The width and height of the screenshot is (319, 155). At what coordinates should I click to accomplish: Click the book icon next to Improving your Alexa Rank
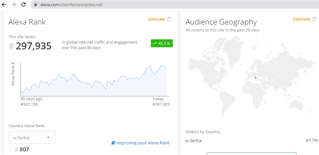click(x=113, y=143)
